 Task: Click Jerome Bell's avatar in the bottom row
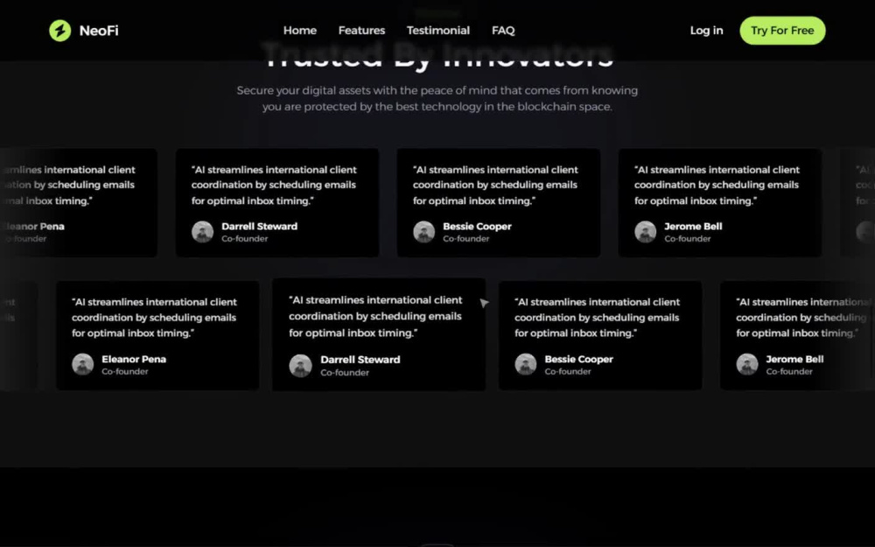[747, 364]
